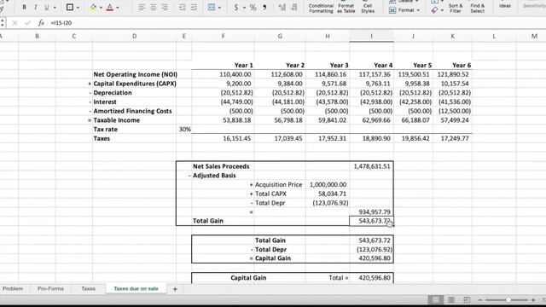Align text right
546x307 pixels.
(x=165, y=8)
